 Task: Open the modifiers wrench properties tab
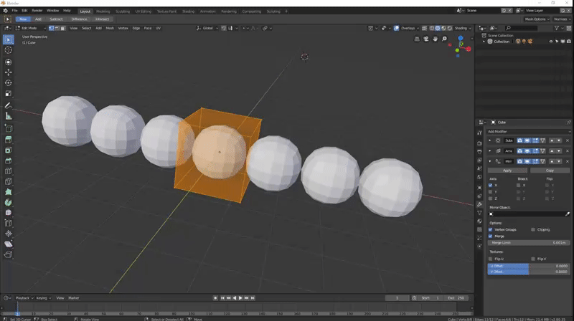479,203
